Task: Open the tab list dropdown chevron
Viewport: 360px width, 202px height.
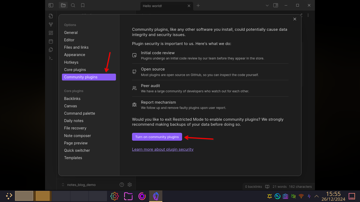Action: (x=267, y=5)
